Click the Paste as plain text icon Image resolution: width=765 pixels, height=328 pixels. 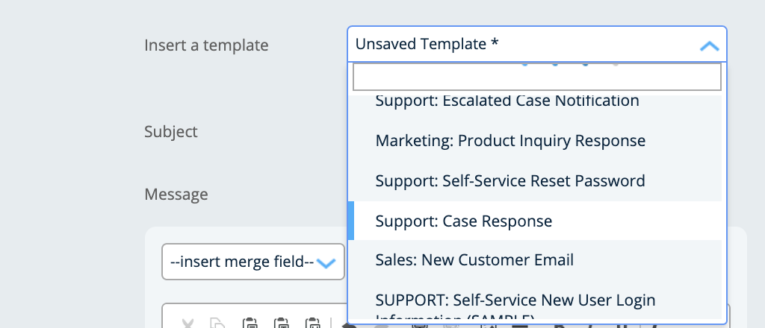coord(281,323)
